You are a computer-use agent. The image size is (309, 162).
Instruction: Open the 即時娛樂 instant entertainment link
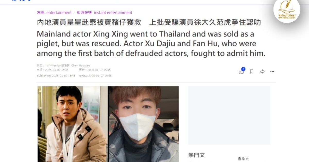pyautogui.click(x=105, y=12)
